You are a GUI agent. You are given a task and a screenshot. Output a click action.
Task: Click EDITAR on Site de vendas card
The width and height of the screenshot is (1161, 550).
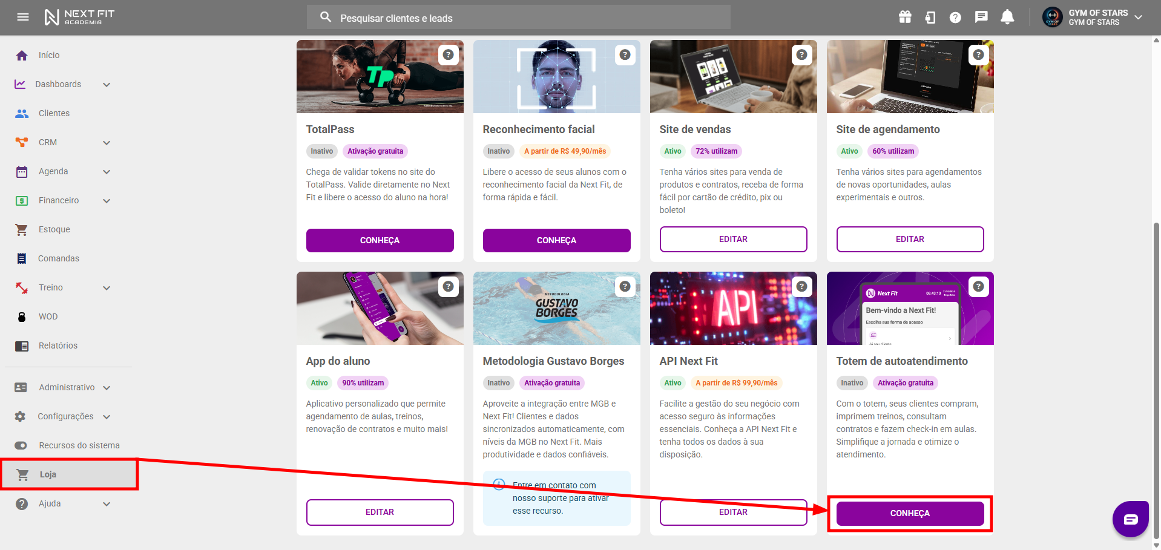coord(733,239)
